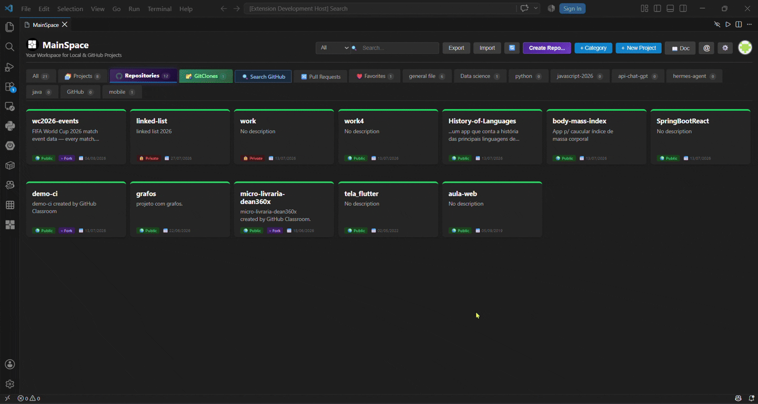Screen dimensions: 758x404
Task: Click the Export button
Action: 456,48
